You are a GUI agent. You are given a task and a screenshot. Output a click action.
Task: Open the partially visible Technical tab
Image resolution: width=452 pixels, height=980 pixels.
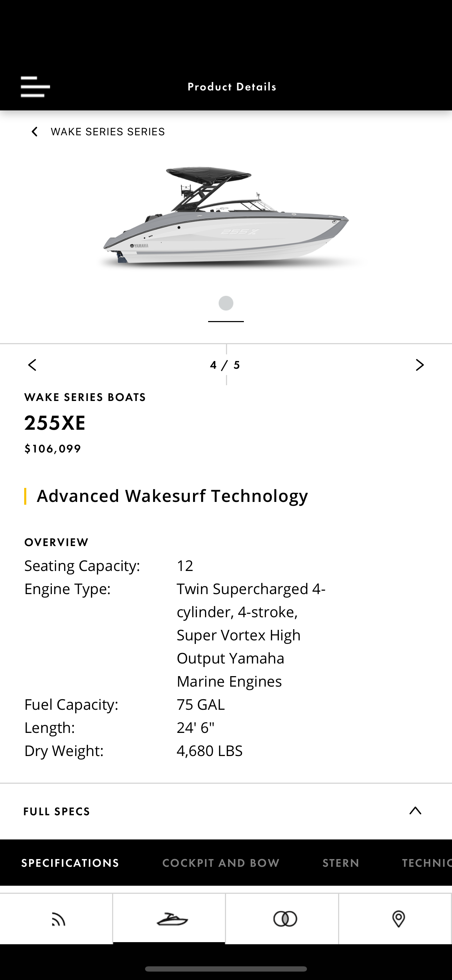(x=426, y=863)
